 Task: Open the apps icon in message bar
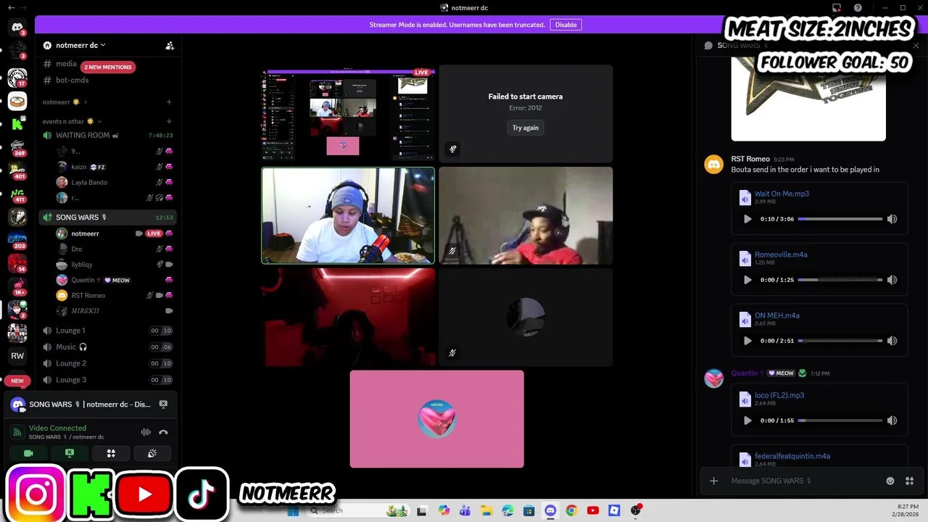click(909, 481)
